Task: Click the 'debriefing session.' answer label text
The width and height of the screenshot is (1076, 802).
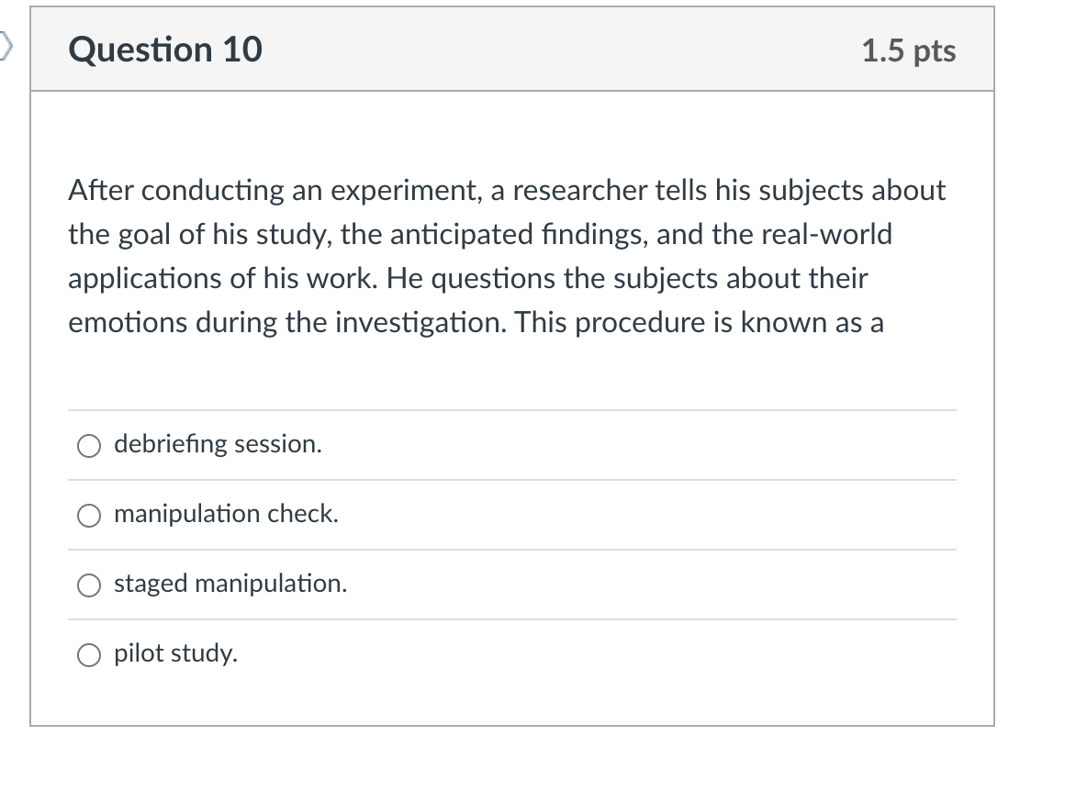Action: point(218,444)
